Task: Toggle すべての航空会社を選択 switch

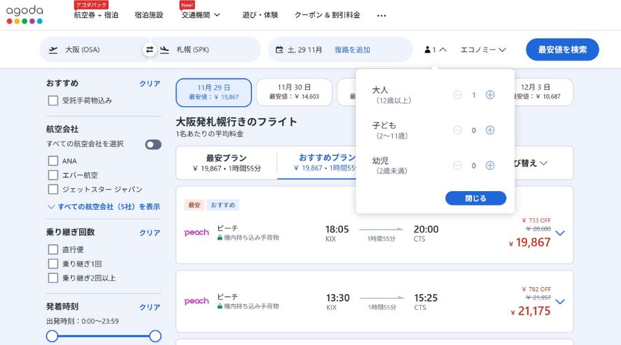Action: coord(153,144)
